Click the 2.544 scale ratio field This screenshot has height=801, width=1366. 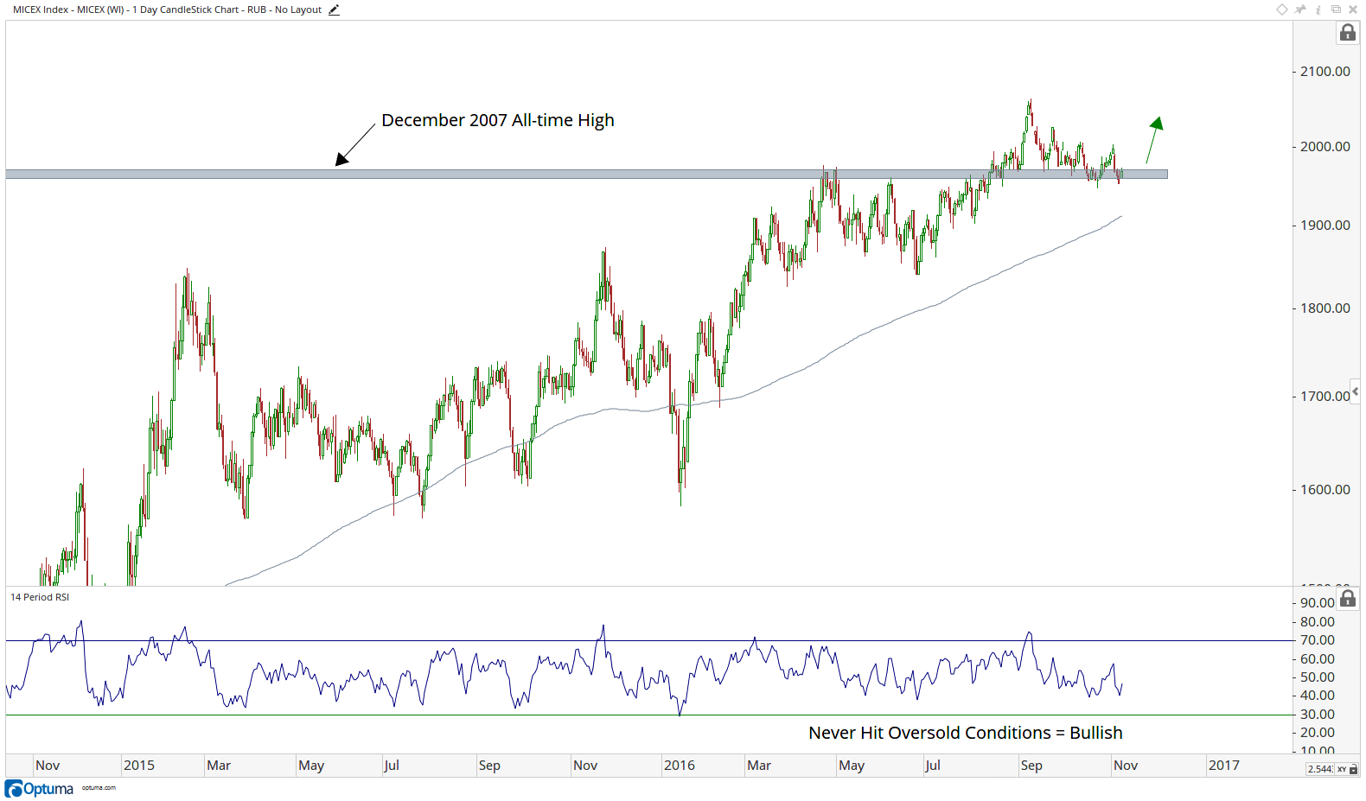coord(1319,769)
